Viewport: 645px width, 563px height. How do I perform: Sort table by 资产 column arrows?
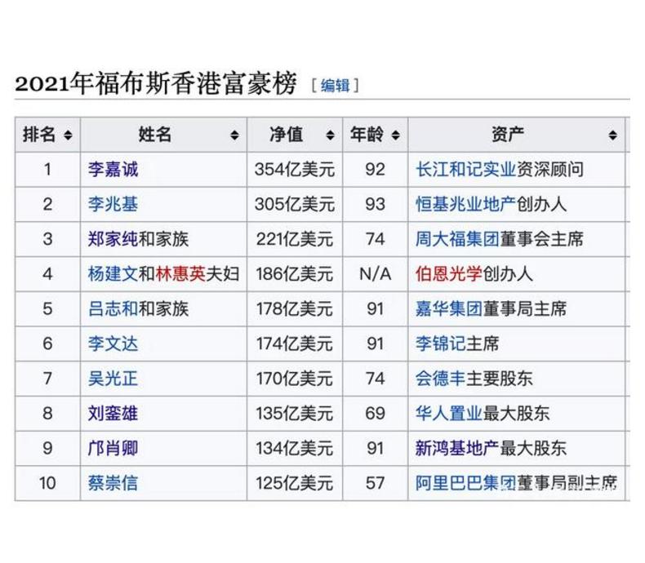pos(612,135)
